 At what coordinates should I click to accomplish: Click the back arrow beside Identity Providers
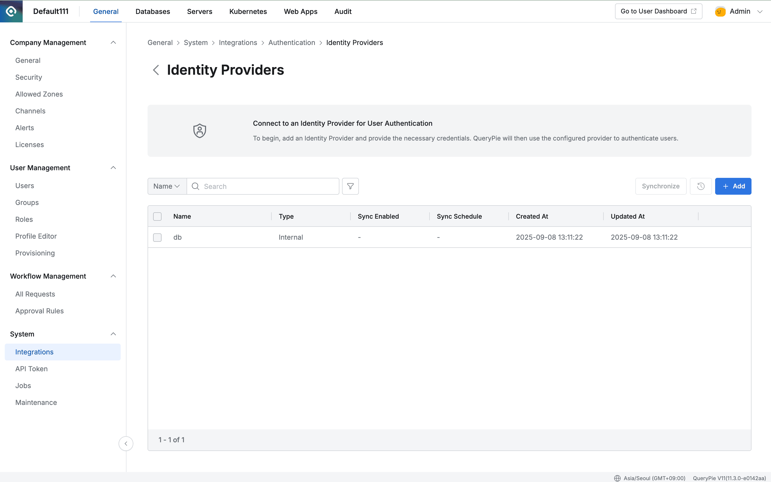(x=156, y=70)
